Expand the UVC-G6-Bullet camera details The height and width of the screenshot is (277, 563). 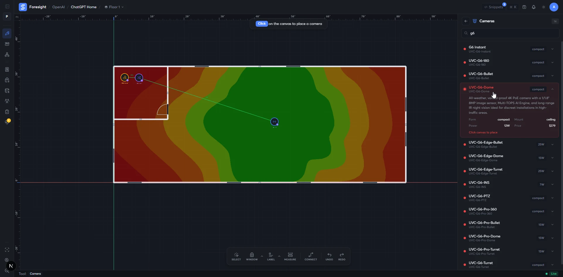pyautogui.click(x=552, y=76)
